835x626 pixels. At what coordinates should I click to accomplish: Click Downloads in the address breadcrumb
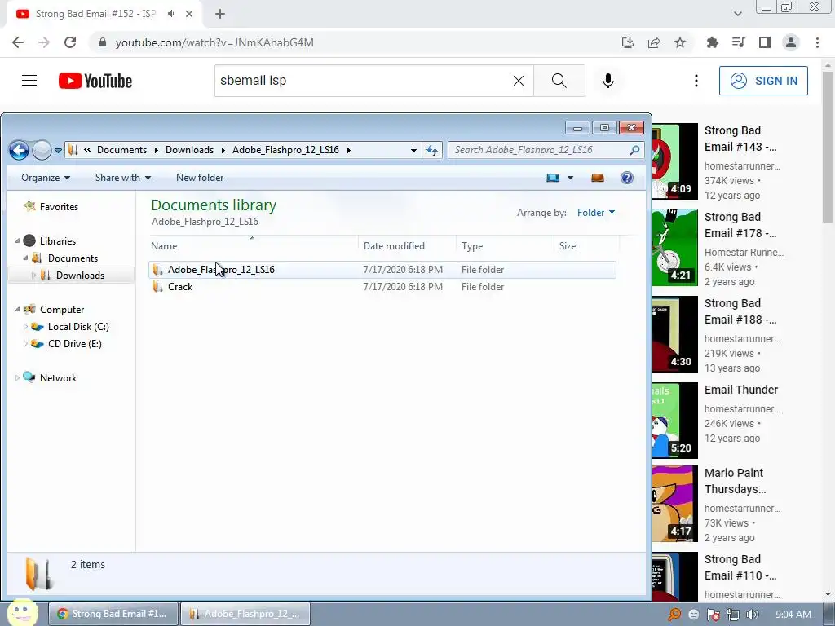pyautogui.click(x=189, y=150)
